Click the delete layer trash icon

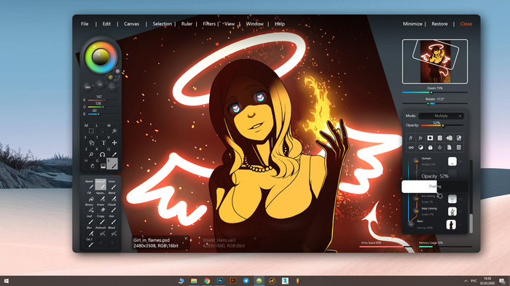tap(458, 148)
